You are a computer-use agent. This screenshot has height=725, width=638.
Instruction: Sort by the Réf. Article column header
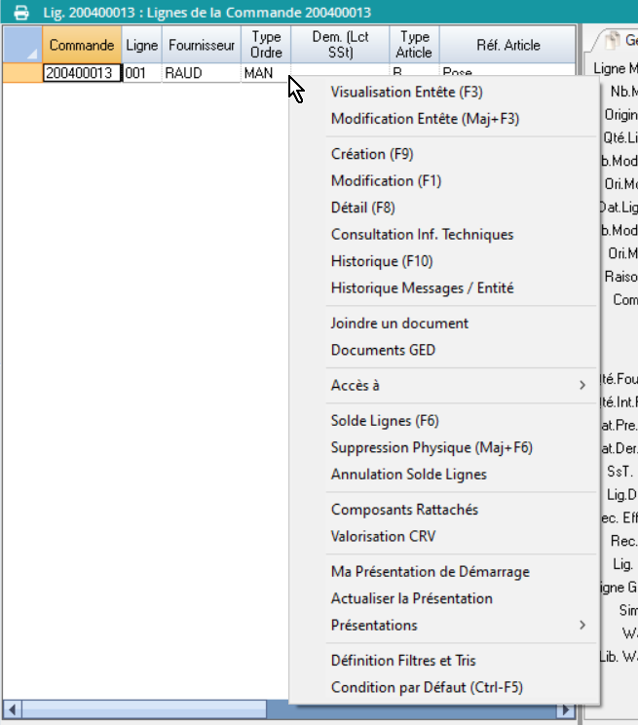507,45
